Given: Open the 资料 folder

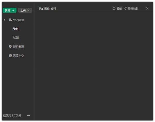Looking at the screenshot, I should 16,29.
